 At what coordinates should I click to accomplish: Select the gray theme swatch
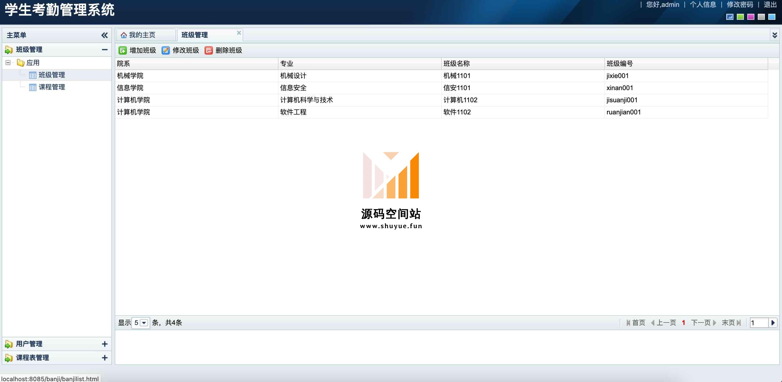[761, 17]
